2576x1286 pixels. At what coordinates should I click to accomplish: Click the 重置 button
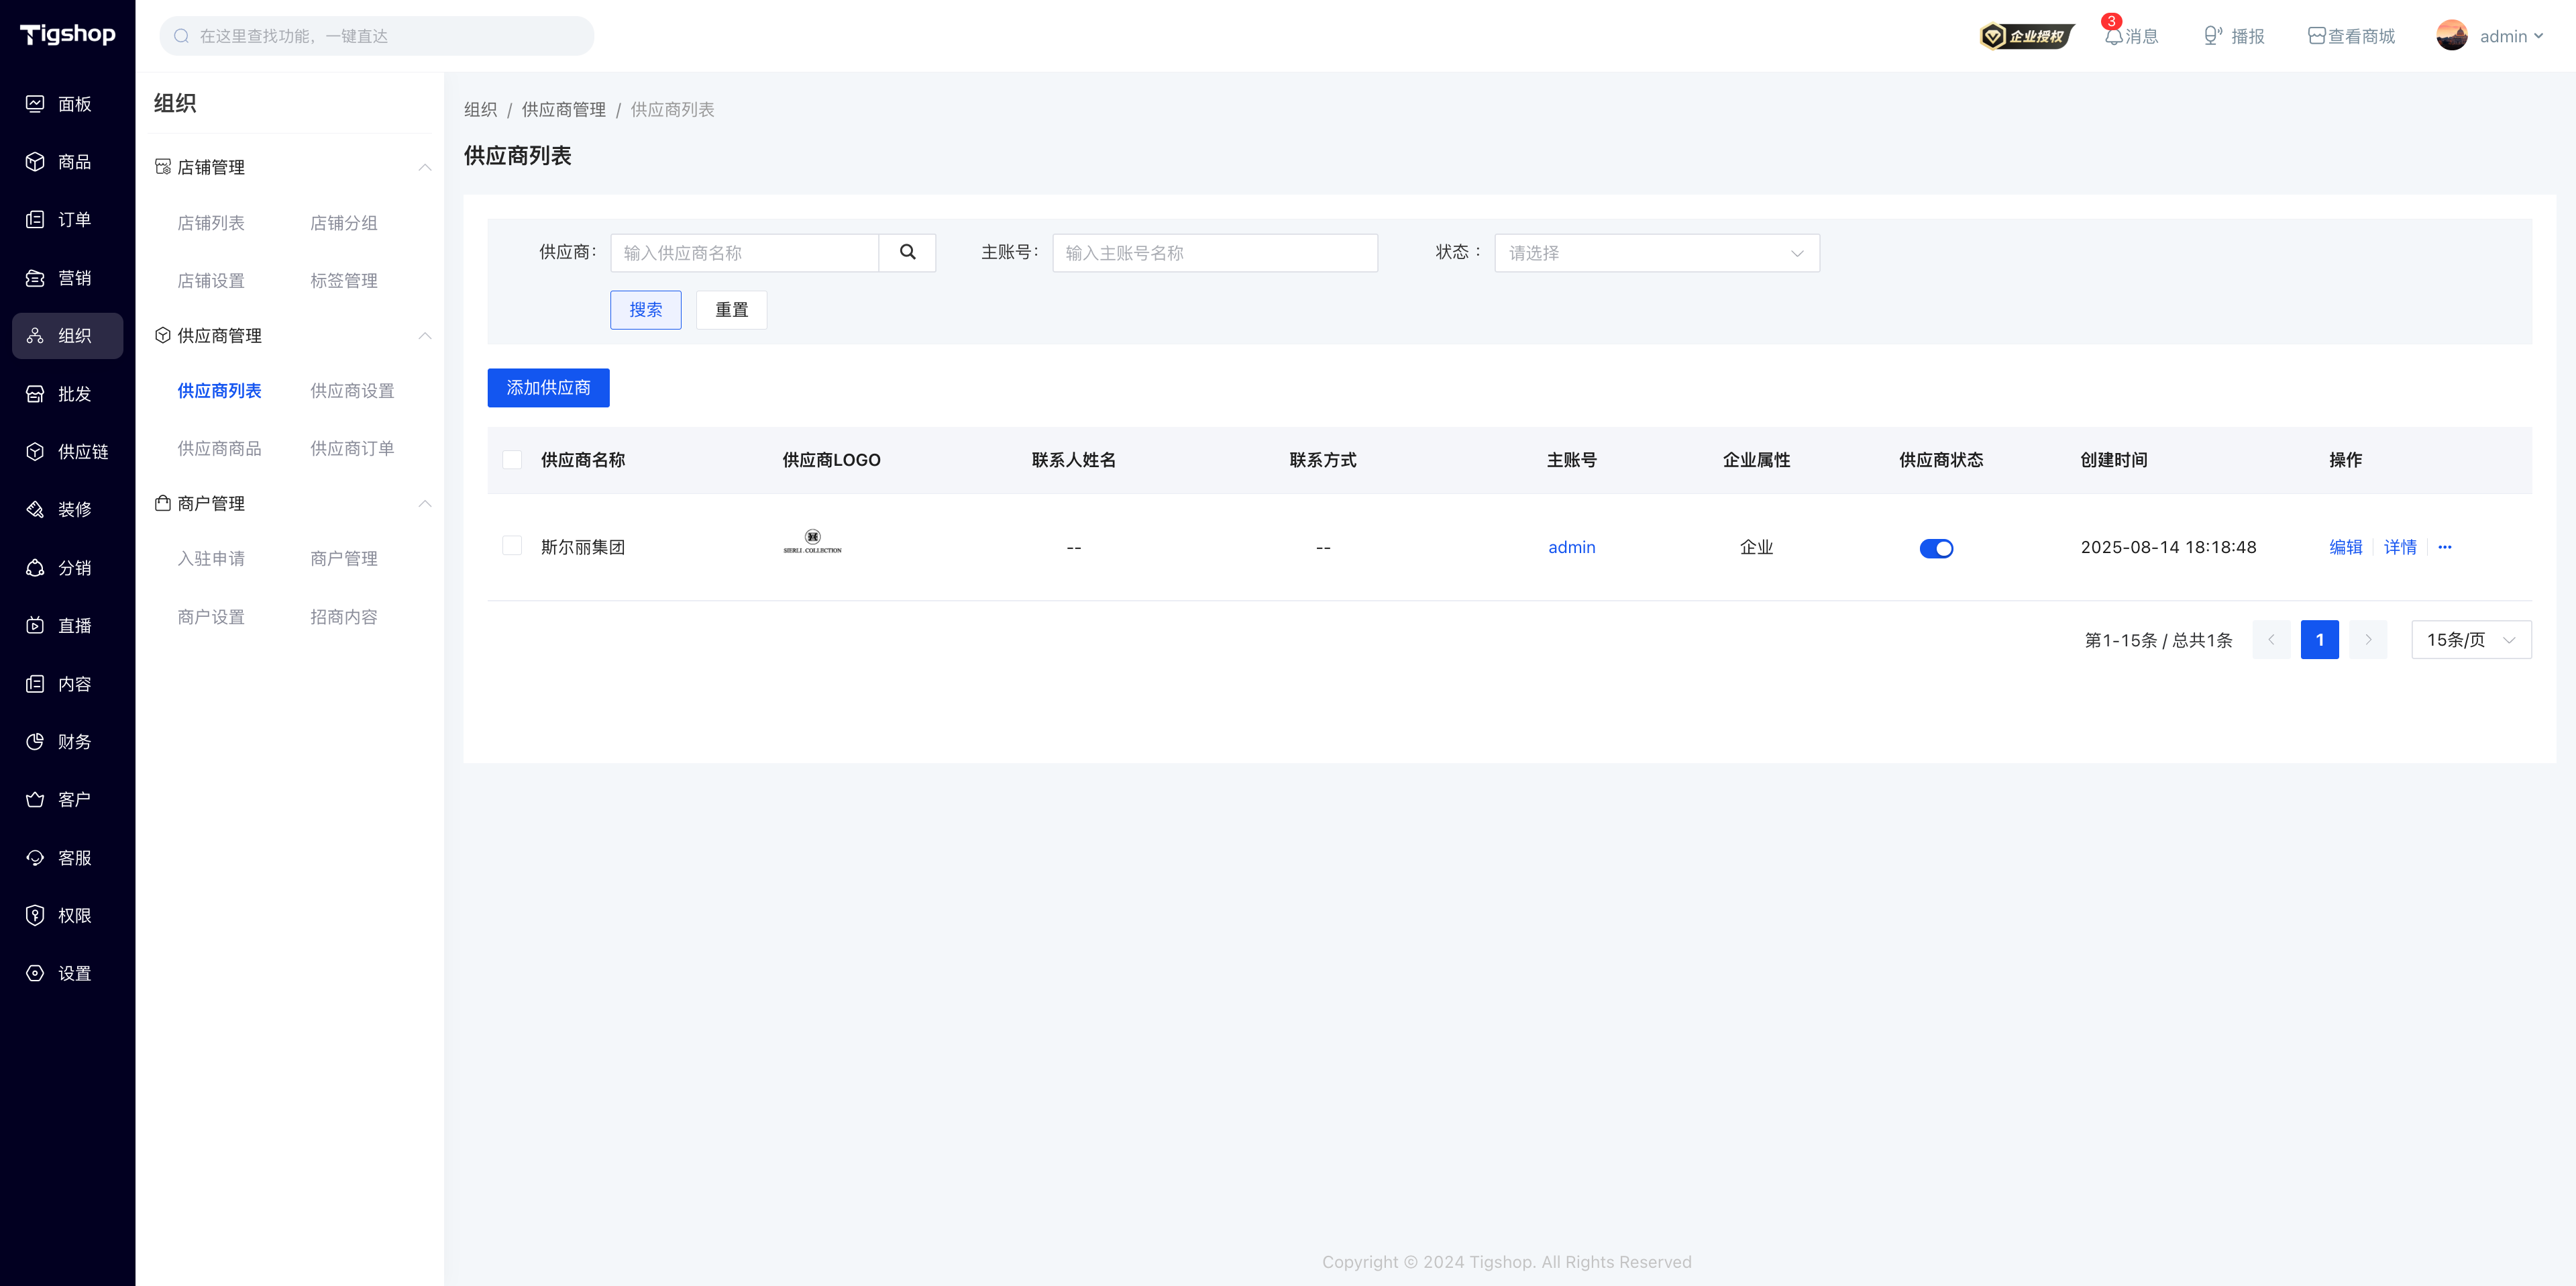(731, 310)
